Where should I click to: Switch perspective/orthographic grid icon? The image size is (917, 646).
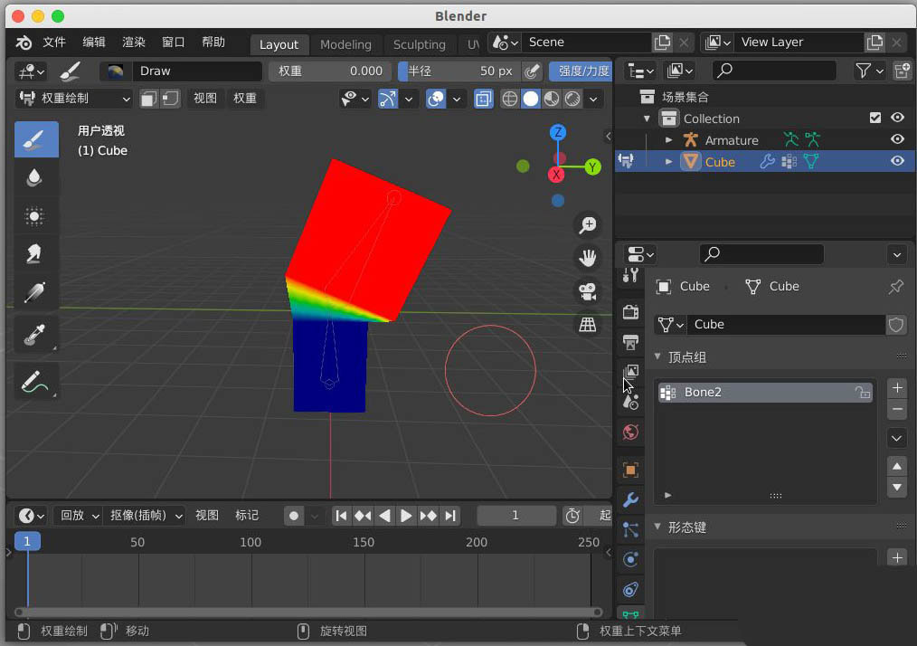click(587, 324)
